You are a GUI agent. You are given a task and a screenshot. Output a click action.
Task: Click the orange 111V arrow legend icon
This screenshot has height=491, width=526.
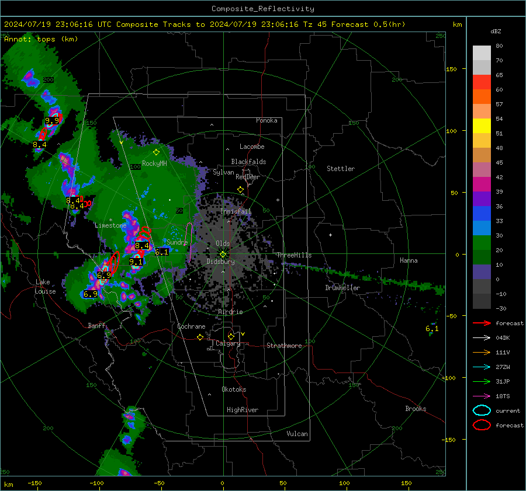(482, 352)
